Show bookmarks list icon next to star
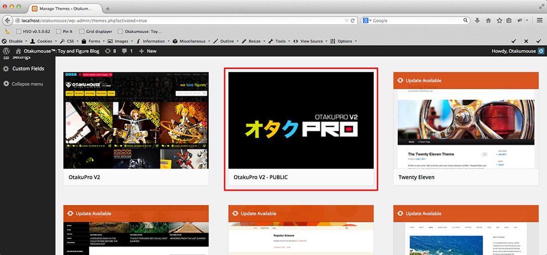The width and height of the screenshot is (547, 255). click(509, 21)
